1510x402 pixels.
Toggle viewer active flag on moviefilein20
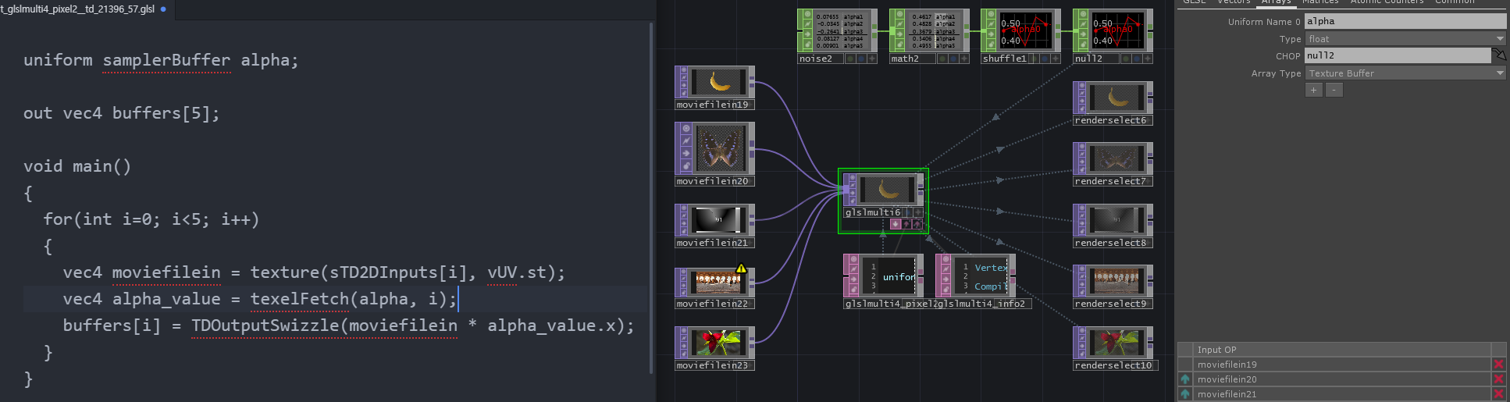point(686,128)
